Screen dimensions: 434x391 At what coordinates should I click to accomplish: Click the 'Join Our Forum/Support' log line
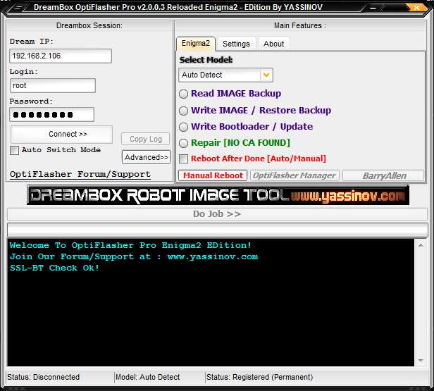[x=134, y=257]
